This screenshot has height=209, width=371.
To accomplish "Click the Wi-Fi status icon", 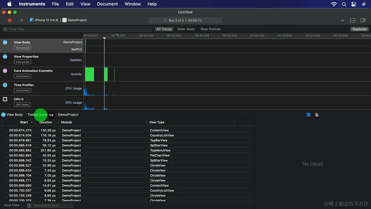I will pyautogui.click(x=334, y=4).
